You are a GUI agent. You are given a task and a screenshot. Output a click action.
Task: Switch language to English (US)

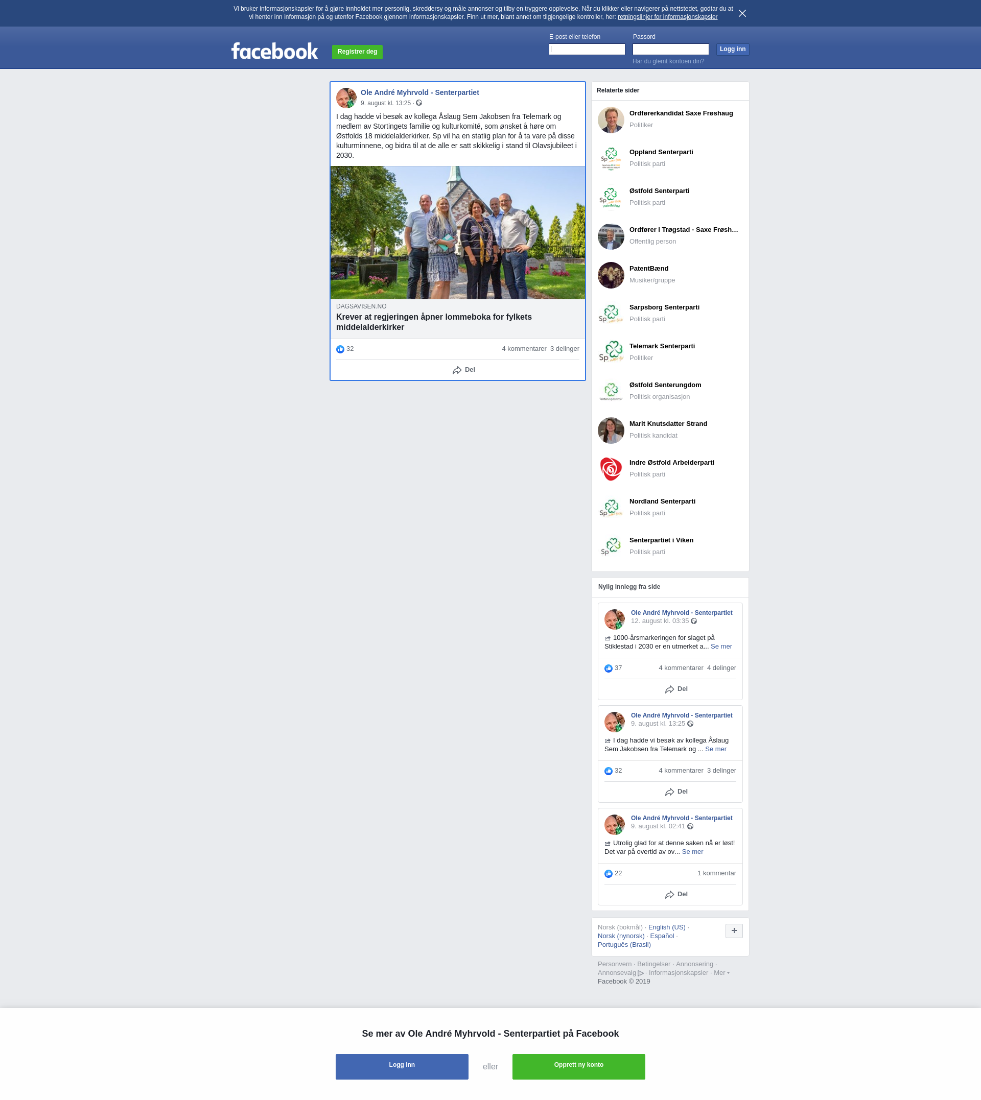pos(666,927)
